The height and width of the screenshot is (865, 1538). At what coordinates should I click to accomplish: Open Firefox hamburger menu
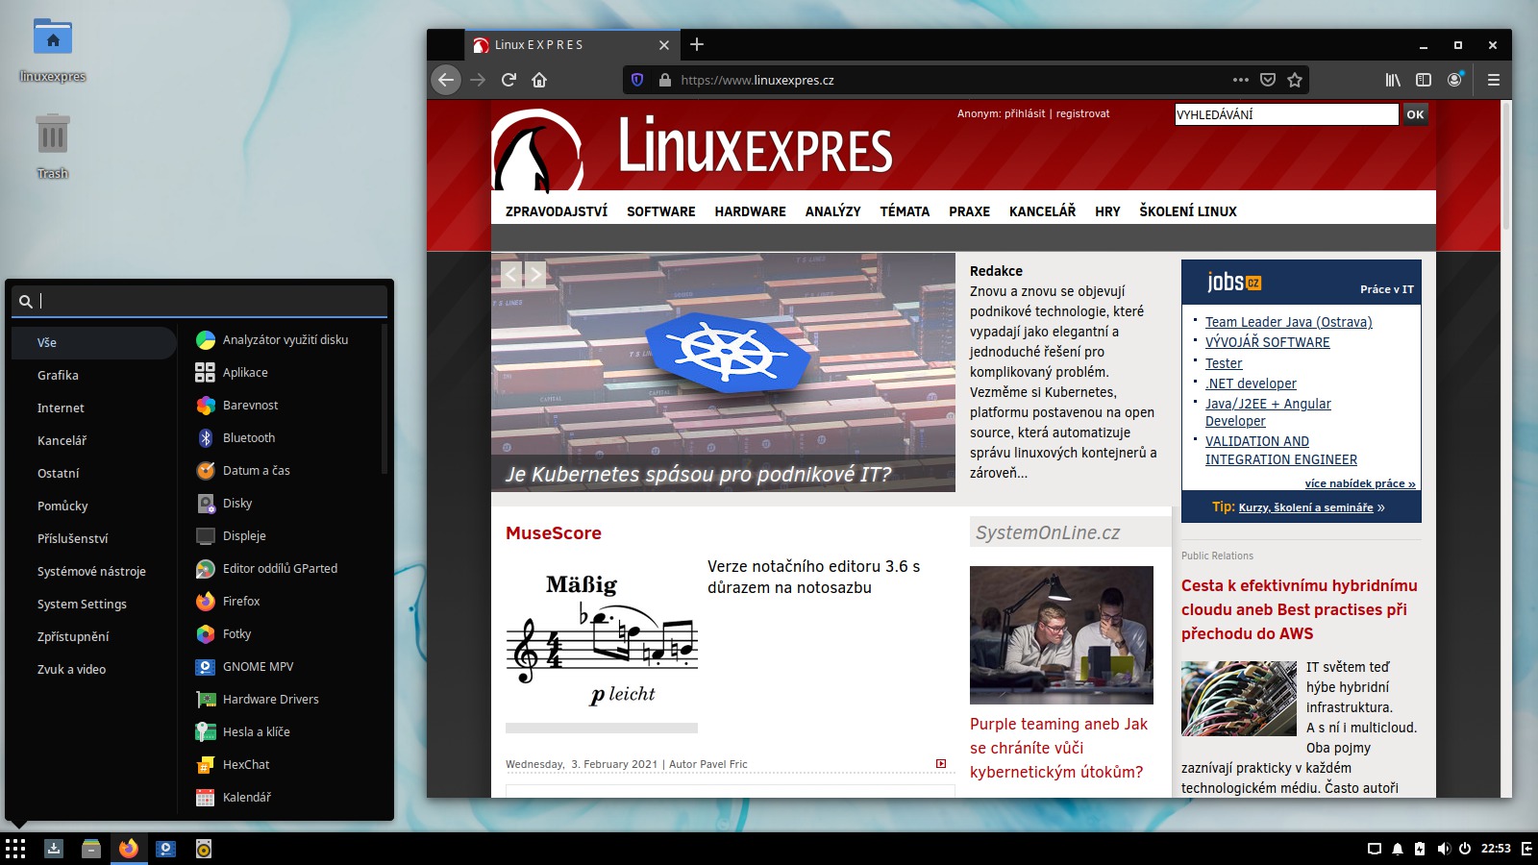point(1493,80)
